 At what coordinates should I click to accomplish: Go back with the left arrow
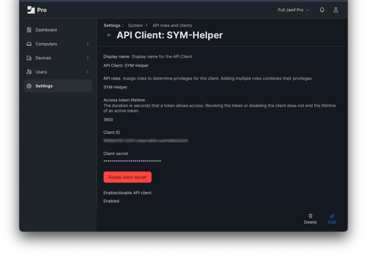pos(109,35)
